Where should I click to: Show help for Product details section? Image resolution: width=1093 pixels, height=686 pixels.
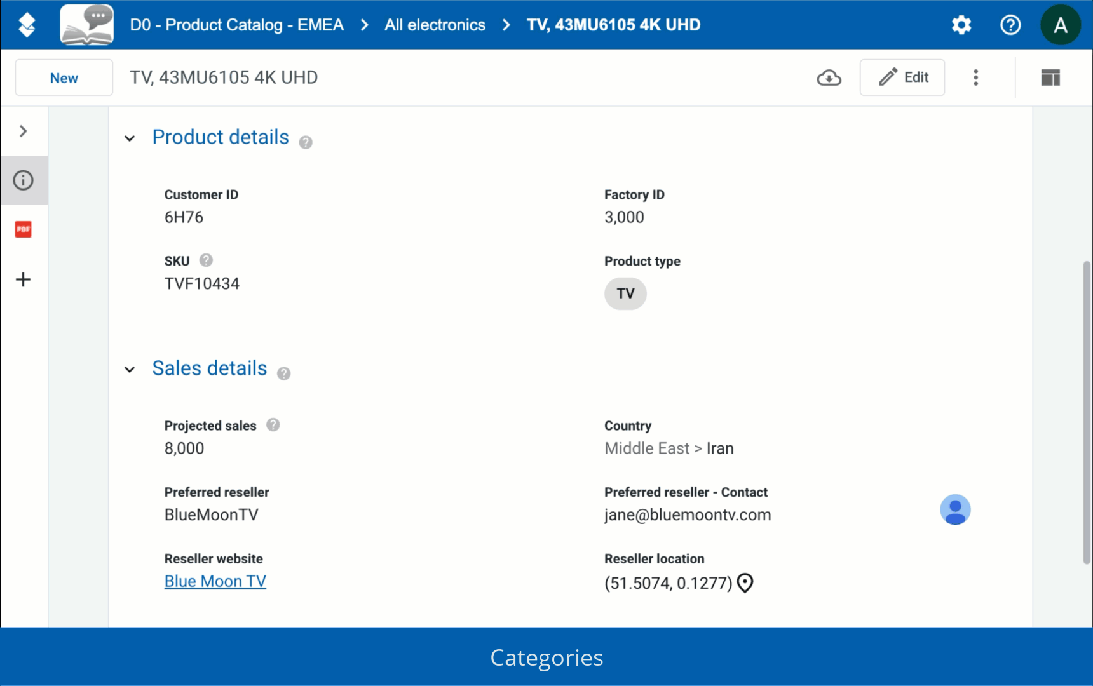pyautogui.click(x=306, y=142)
